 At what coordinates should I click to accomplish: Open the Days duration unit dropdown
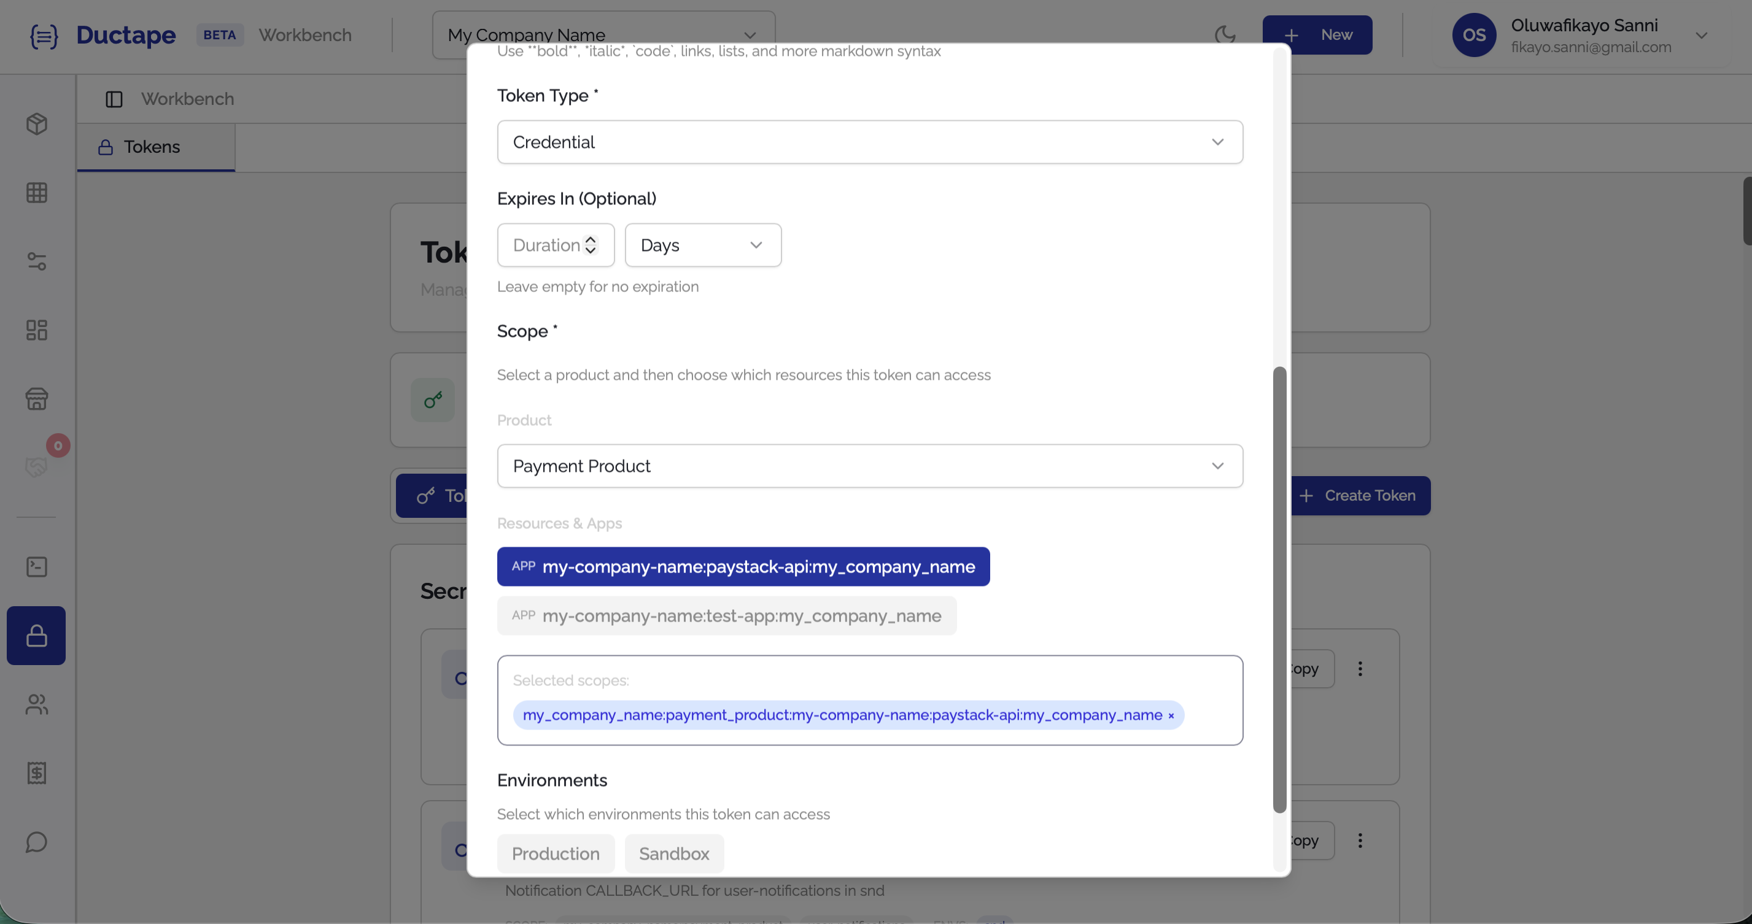pos(704,245)
